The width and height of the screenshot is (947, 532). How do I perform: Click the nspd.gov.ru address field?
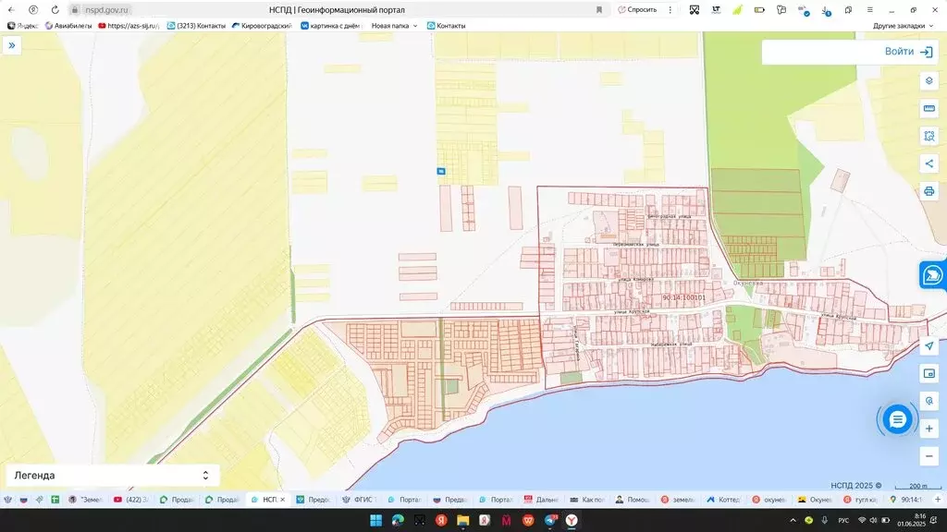pyautogui.click(x=106, y=9)
